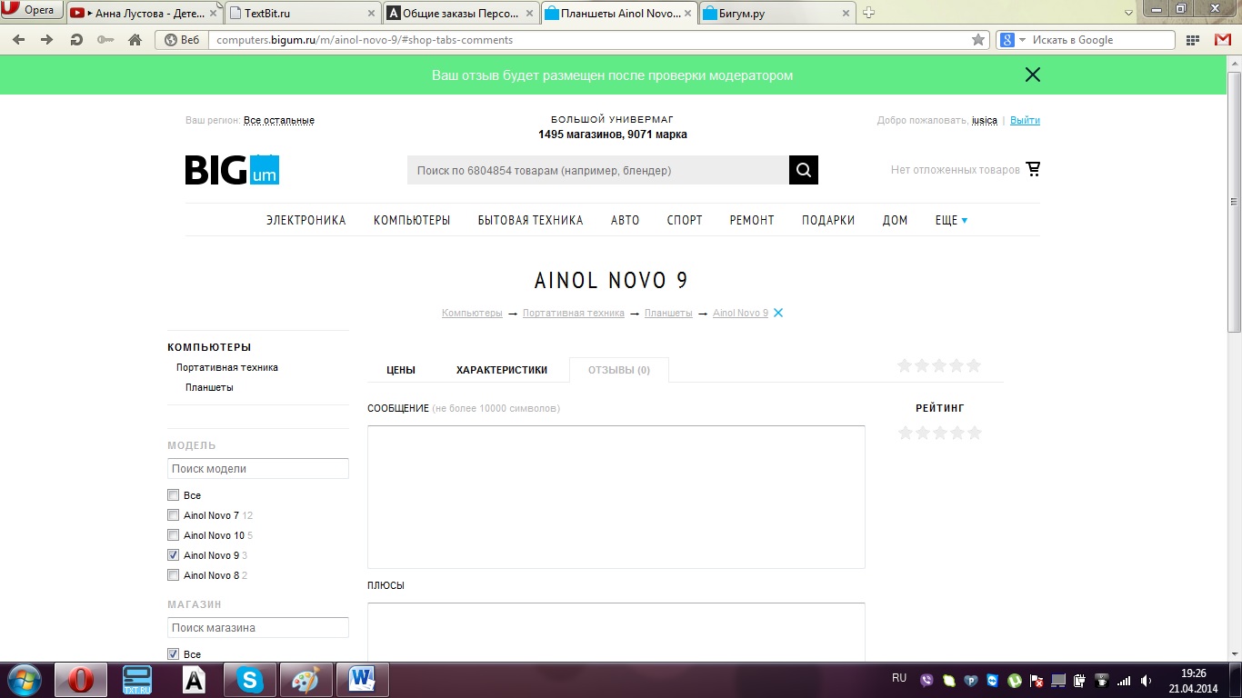Screen dimensions: 1242x698
Task: Open the Компьютеры breadcrumb link
Action: [x=472, y=313]
